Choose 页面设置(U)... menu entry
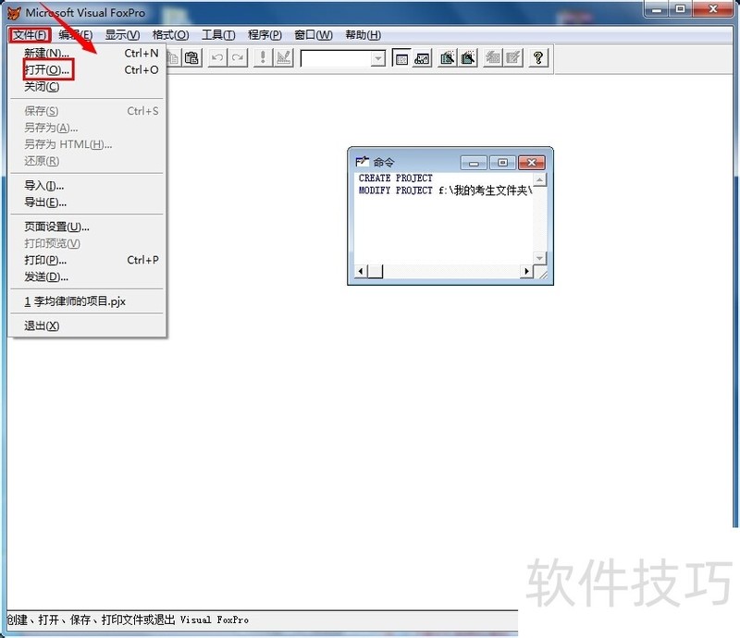This screenshot has width=740, height=638. point(87,227)
